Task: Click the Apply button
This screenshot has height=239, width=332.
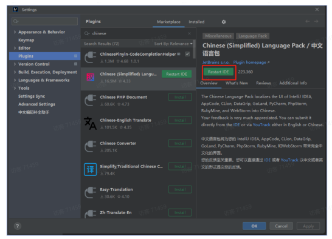Action: pyautogui.click(x=308, y=226)
